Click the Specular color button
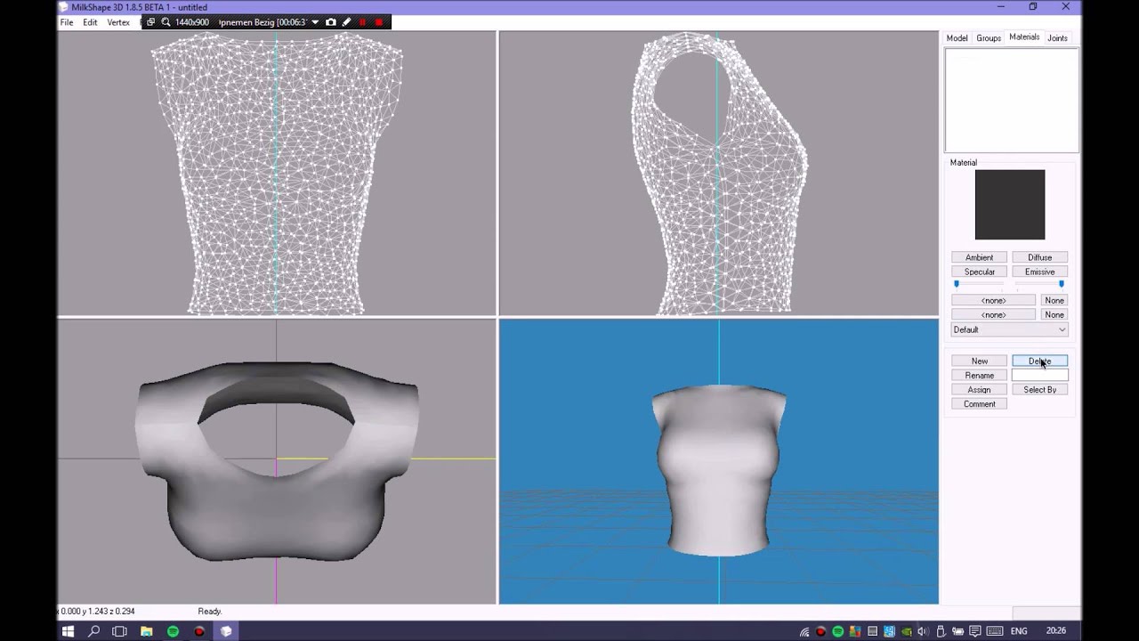Image resolution: width=1139 pixels, height=641 pixels. click(x=979, y=272)
